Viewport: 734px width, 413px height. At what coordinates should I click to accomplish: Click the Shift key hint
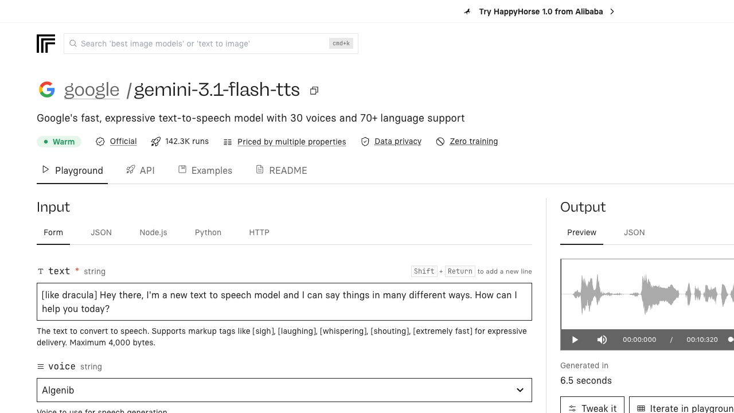pyautogui.click(x=424, y=271)
